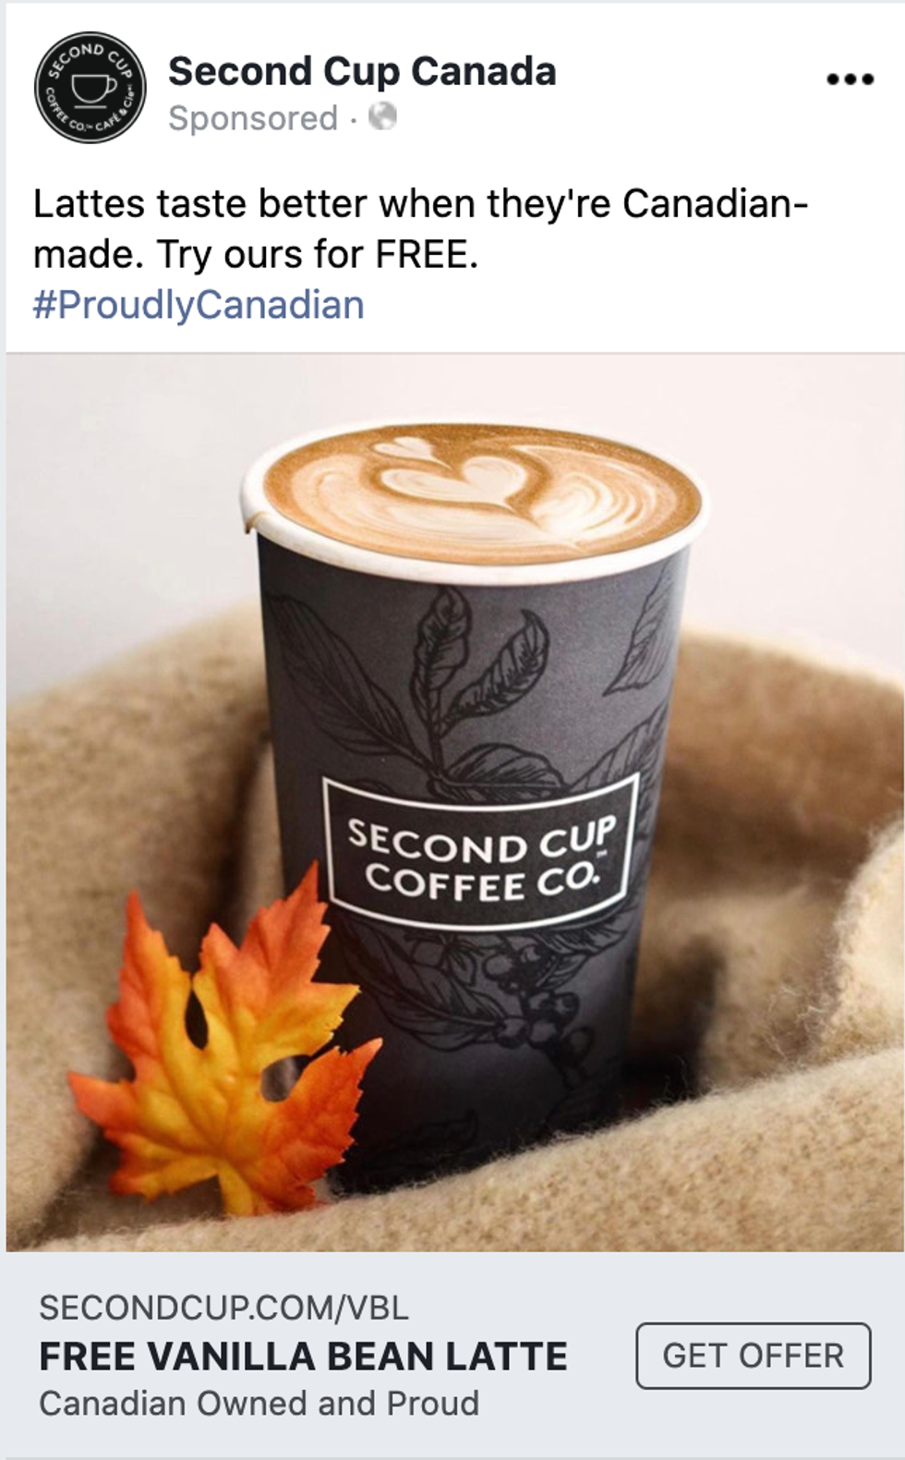Screen dimensions: 905x1460
Task: Click the FREE VANILLA BEAN LATTE headline
Action: [x=303, y=1356]
